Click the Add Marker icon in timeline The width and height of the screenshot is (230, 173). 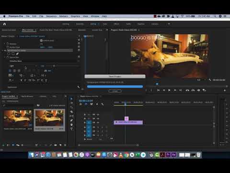(97, 104)
